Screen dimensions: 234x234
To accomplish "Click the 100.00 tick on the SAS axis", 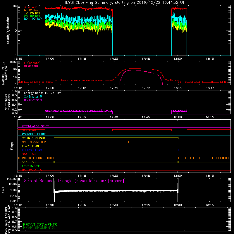I will point(12,179).
